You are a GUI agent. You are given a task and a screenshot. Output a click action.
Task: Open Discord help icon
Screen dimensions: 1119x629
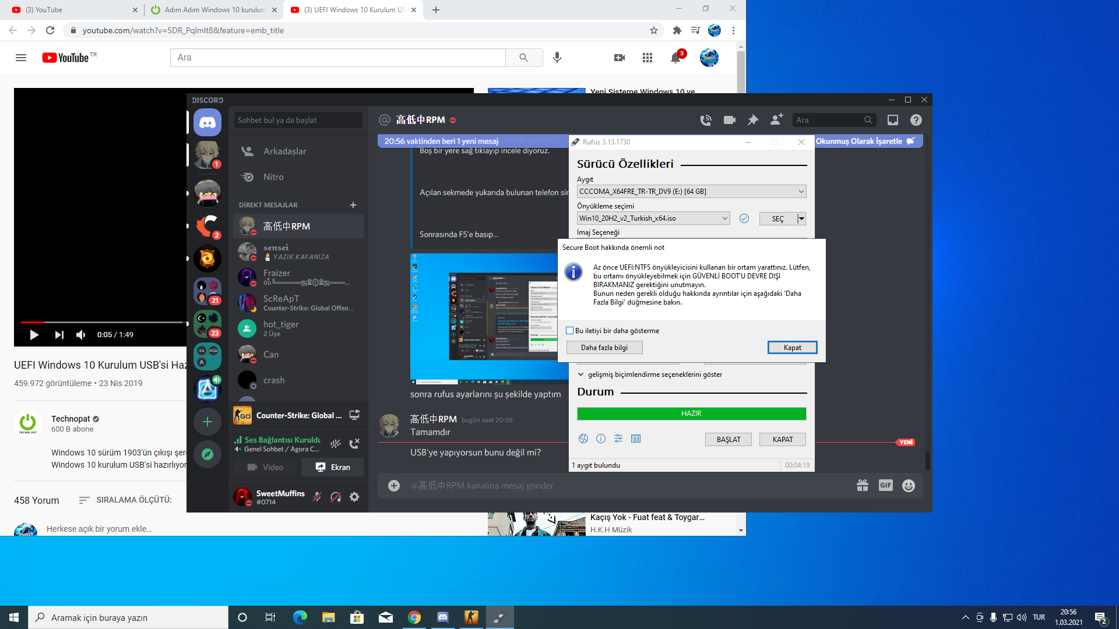(x=916, y=120)
